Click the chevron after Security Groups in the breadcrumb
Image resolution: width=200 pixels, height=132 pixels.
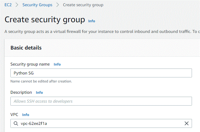(57, 5)
